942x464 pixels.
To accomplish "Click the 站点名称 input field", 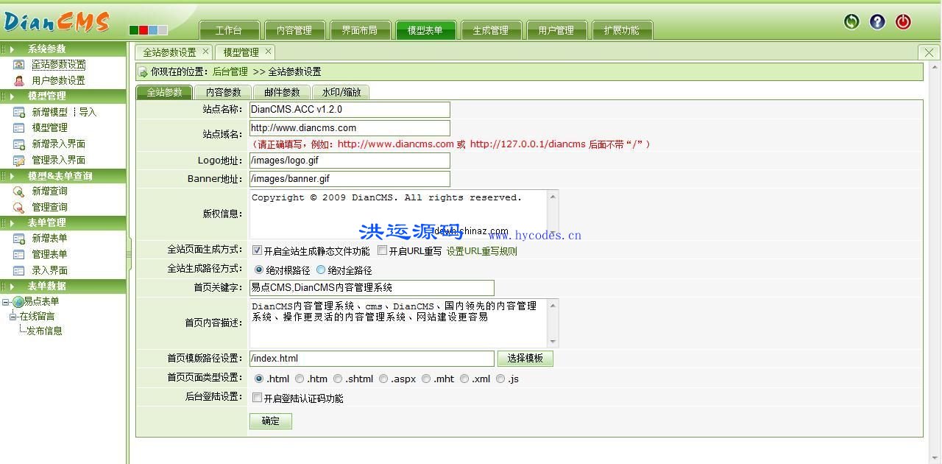I will [350, 109].
